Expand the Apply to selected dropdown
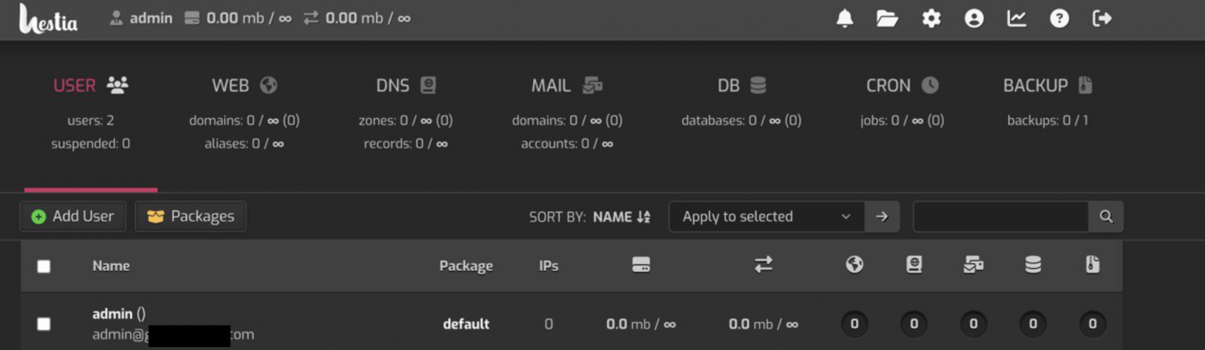This screenshot has height=350, width=1205. tap(765, 217)
